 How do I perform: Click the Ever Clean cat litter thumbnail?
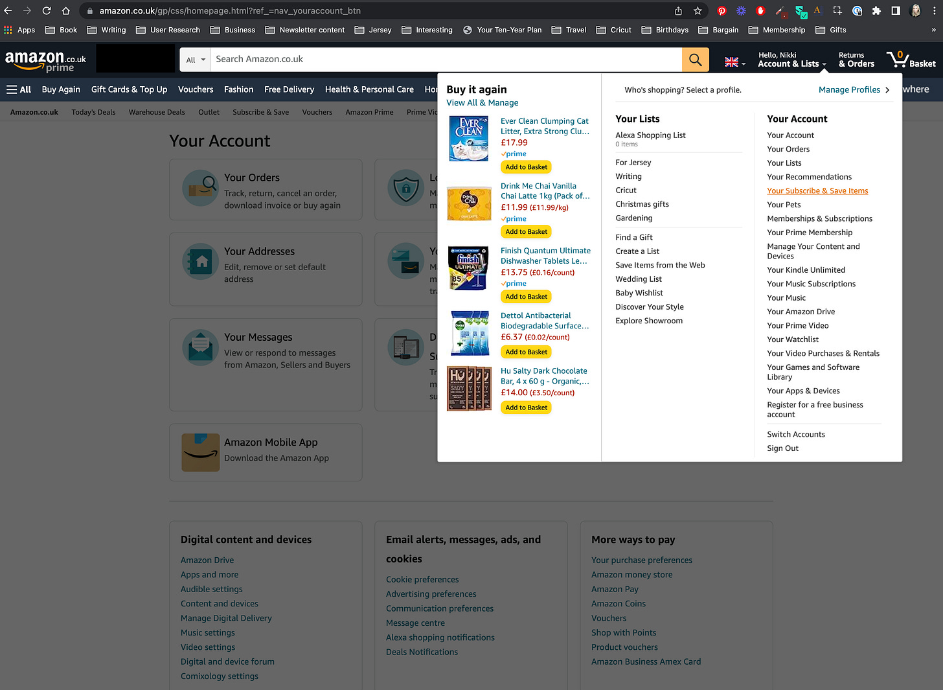469,139
